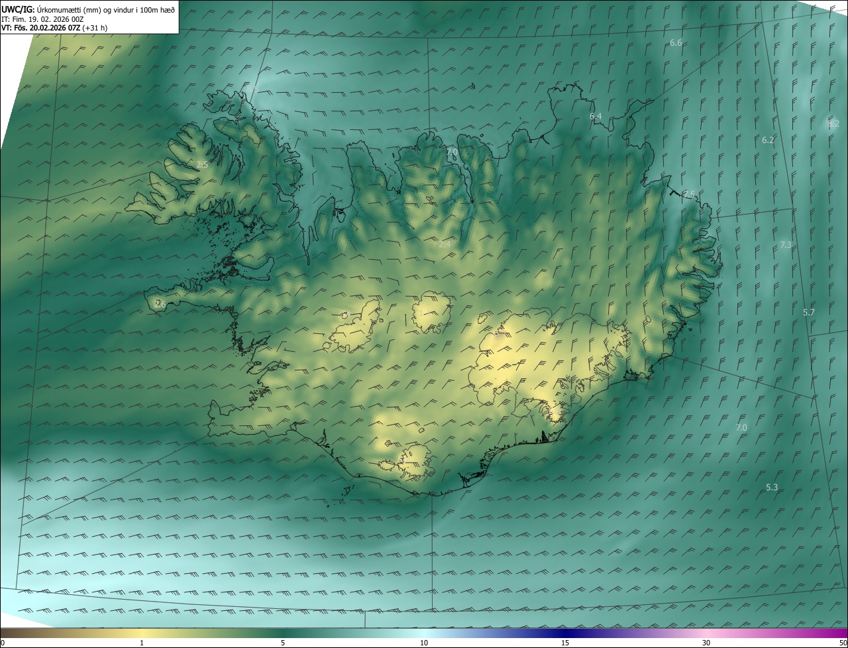Click the colorbar tick label '1'
Image resolution: width=848 pixels, height=648 pixels.
pyautogui.click(x=141, y=643)
